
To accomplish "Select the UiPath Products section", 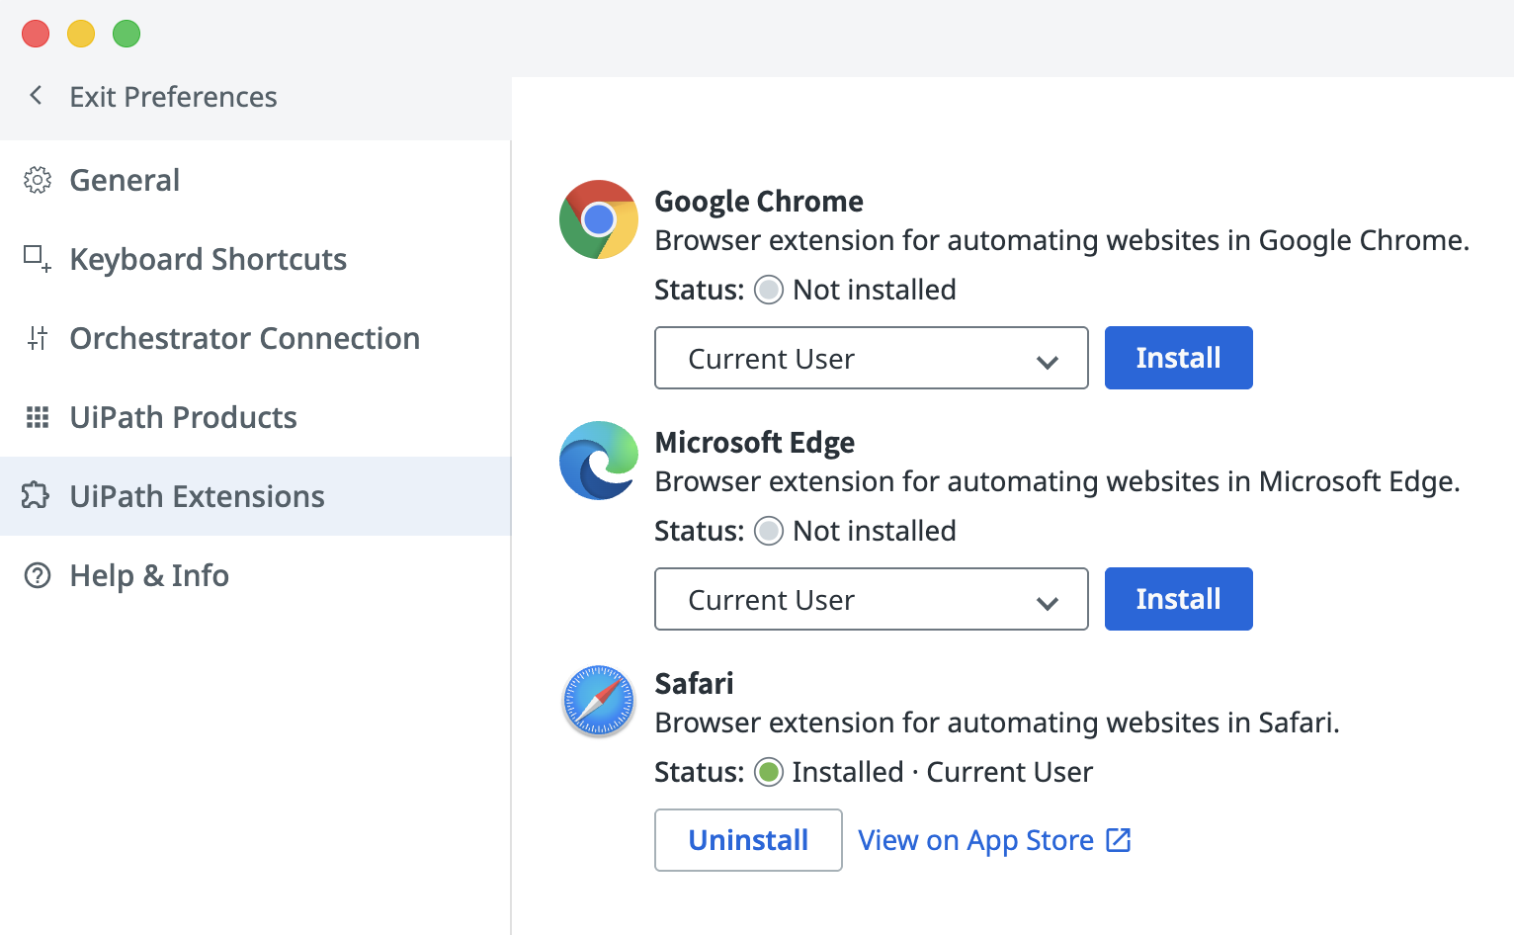I will 255,417.
